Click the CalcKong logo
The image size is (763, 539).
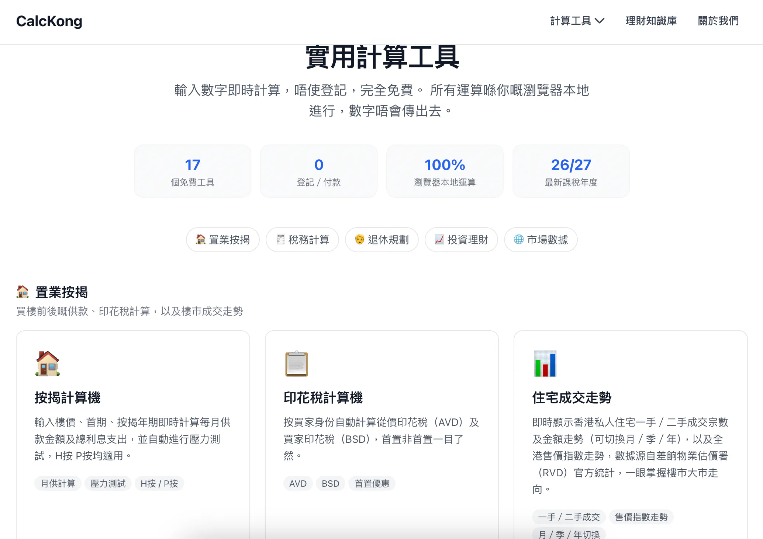[x=49, y=21]
